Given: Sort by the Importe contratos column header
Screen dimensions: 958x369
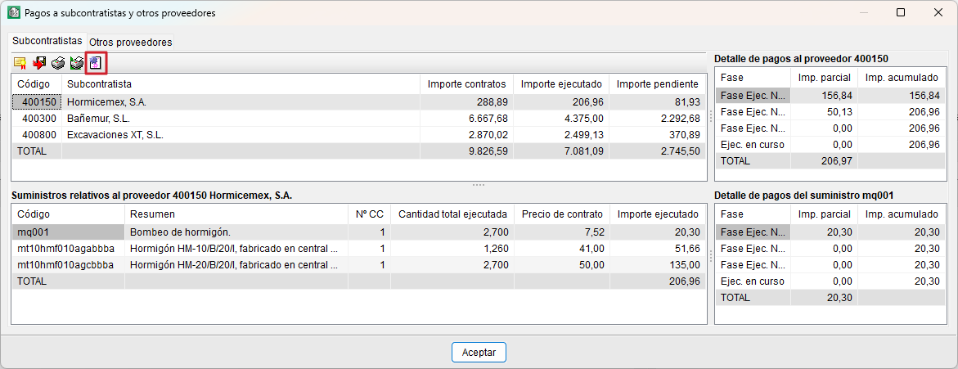Looking at the screenshot, I should point(467,84).
